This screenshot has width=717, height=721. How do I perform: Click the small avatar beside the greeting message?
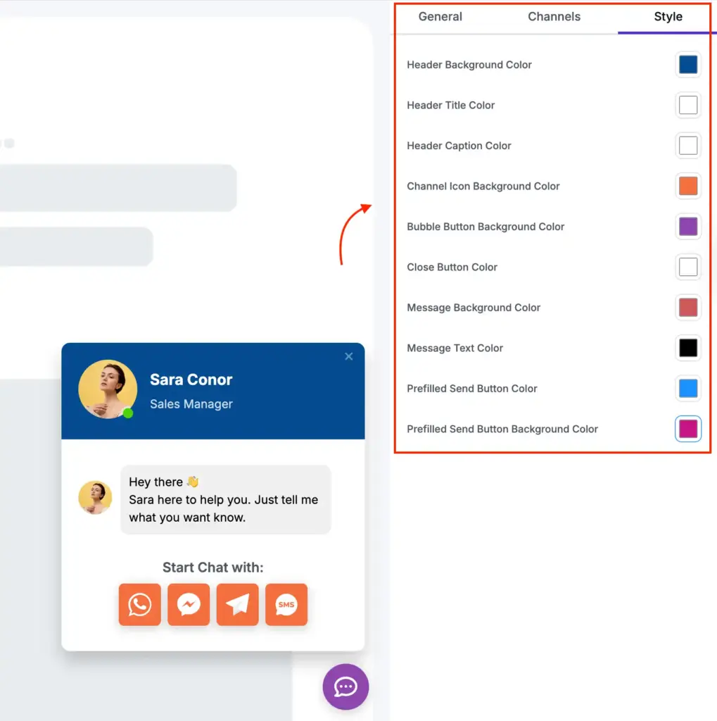[x=95, y=499]
